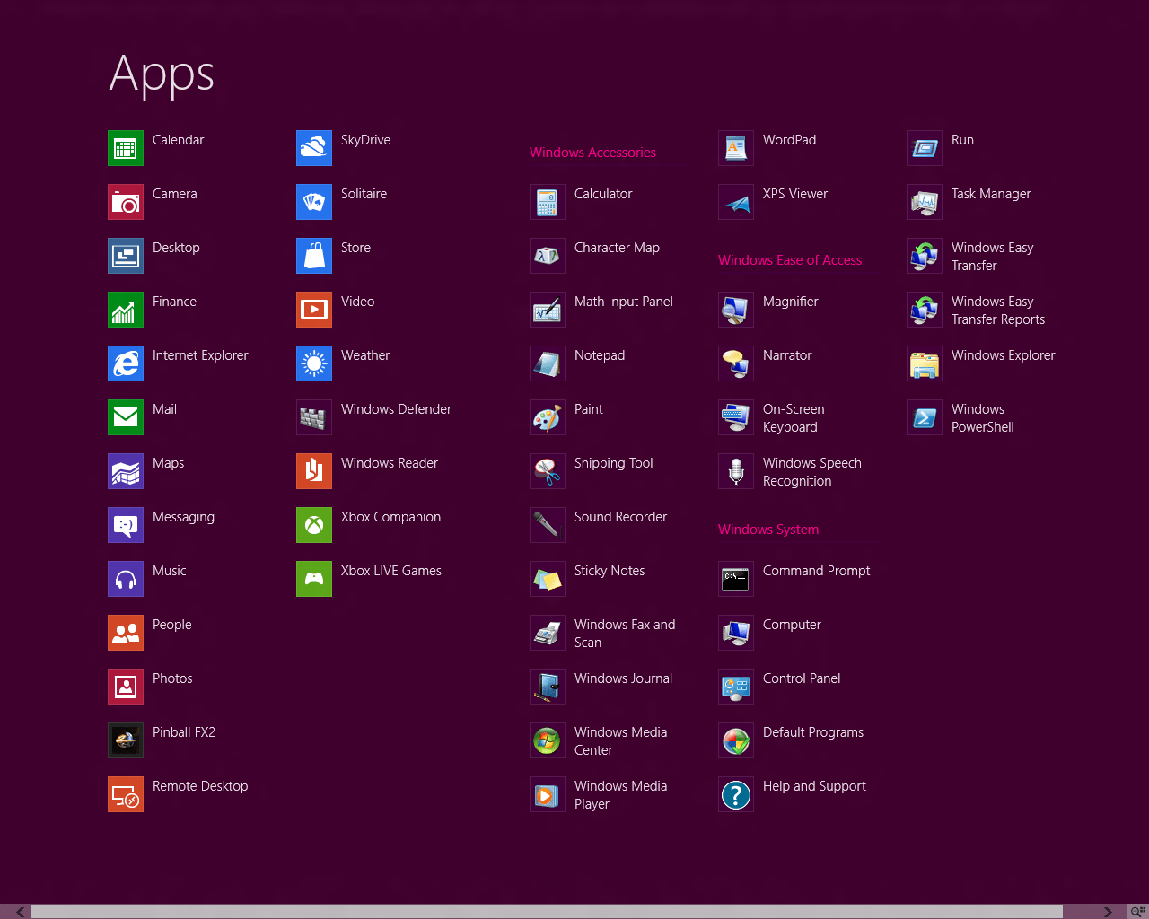Click the Help and Support question mark icon
1149x919 pixels.
pyautogui.click(x=736, y=794)
